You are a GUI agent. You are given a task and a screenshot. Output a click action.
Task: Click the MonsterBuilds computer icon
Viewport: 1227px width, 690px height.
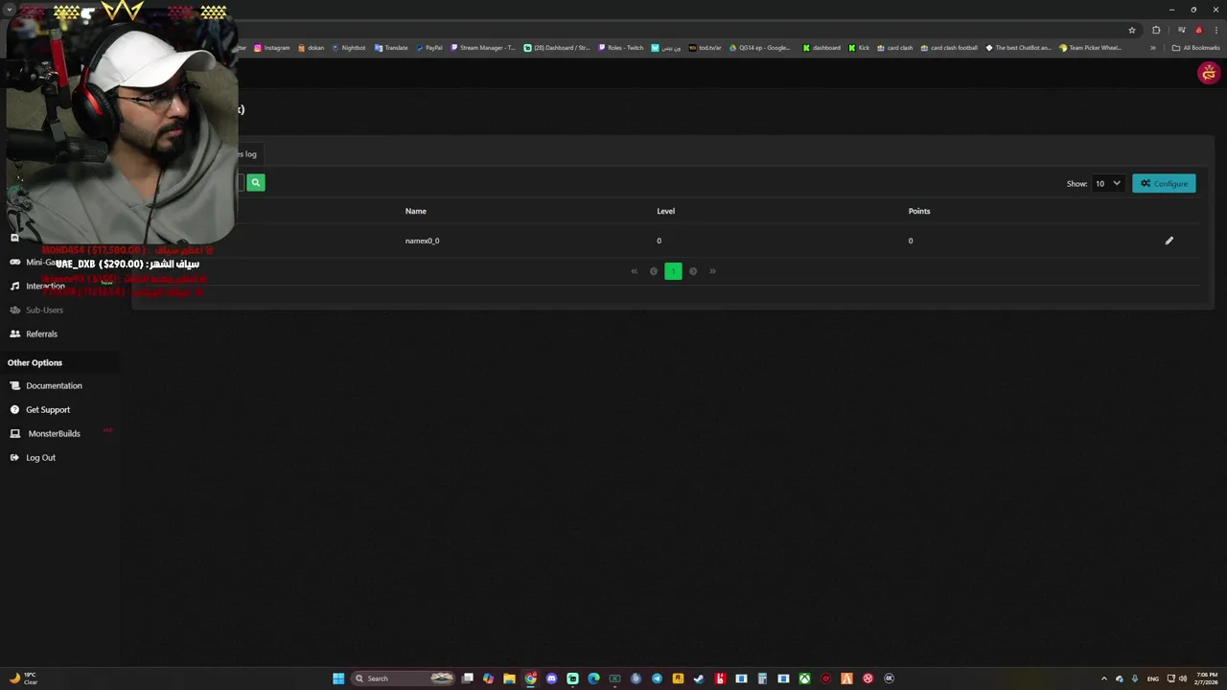[x=14, y=433]
